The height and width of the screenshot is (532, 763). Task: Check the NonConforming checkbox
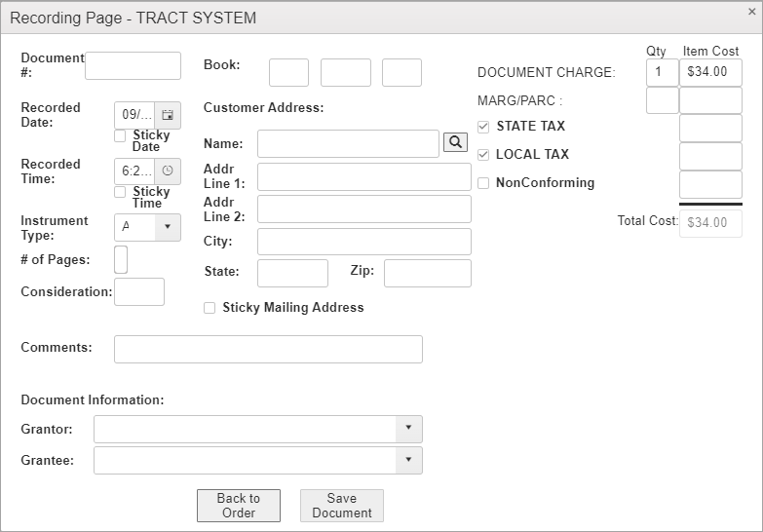click(x=483, y=183)
